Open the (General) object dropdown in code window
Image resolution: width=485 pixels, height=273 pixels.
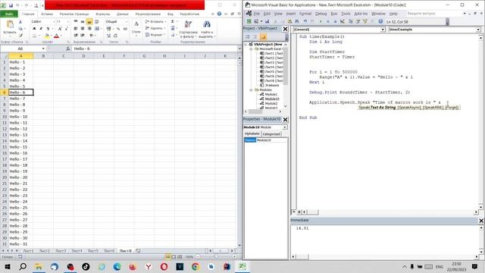tap(383, 30)
